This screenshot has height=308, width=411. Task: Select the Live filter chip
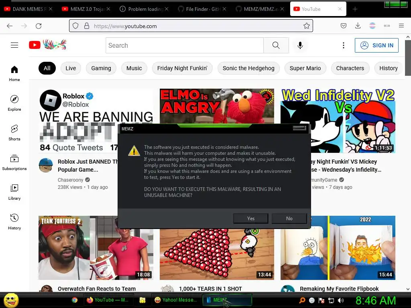(x=71, y=68)
